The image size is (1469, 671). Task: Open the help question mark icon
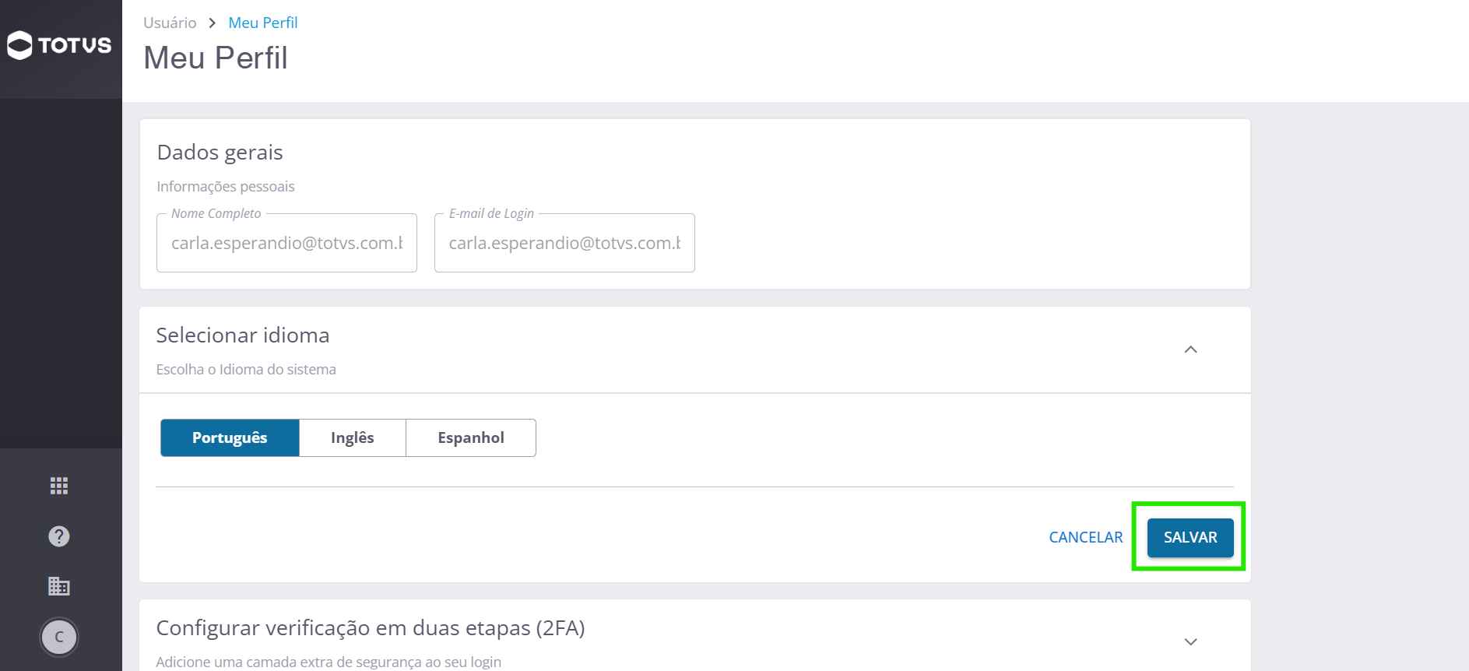pos(59,536)
